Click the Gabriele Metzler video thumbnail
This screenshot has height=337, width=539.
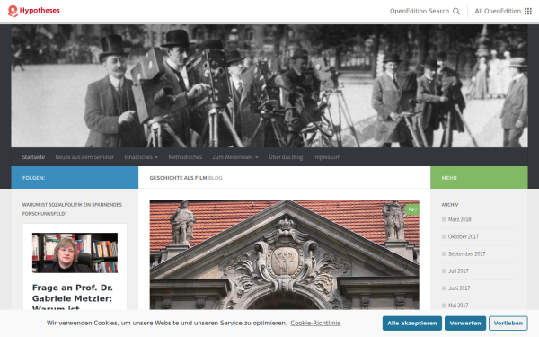75,253
